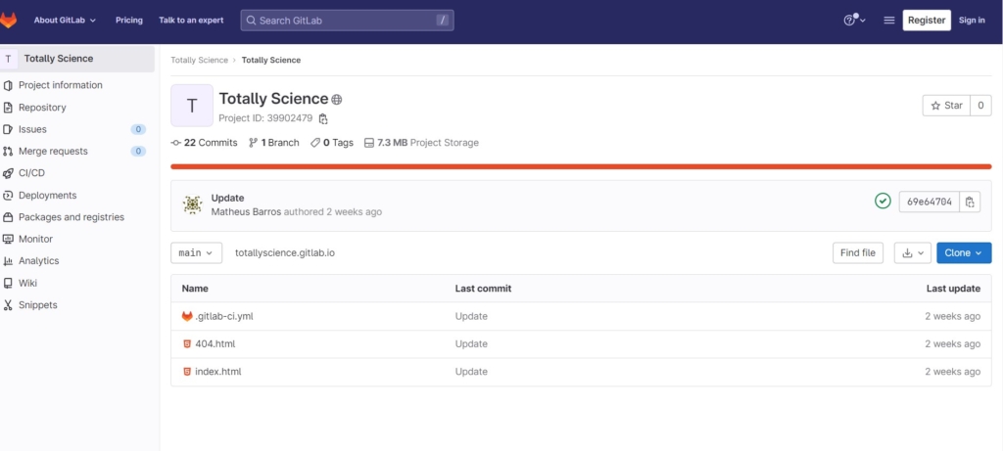Click the project avatar letter T
The width and height of the screenshot is (1003, 451).
click(x=192, y=106)
